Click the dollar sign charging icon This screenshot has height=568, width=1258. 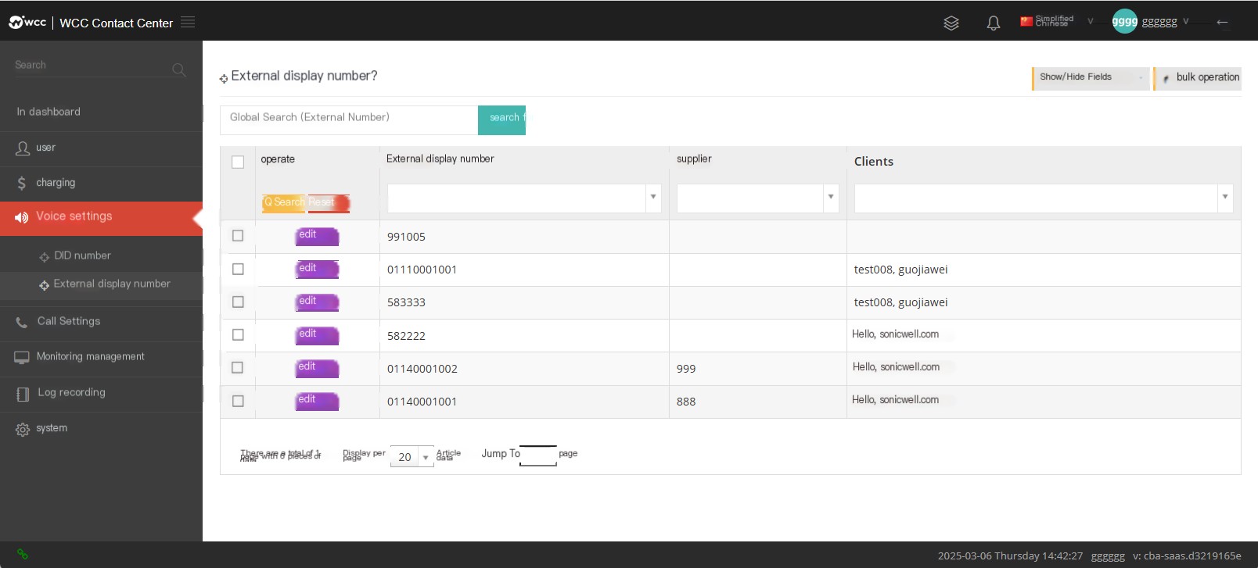click(x=22, y=184)
